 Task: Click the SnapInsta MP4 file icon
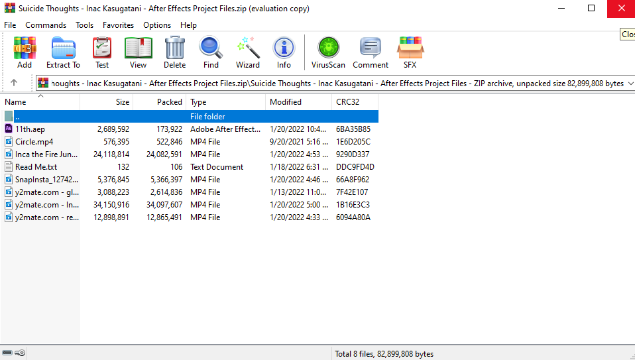click(9, 179)
